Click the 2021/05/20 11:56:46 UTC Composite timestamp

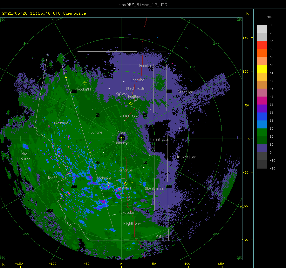(44, 13)
